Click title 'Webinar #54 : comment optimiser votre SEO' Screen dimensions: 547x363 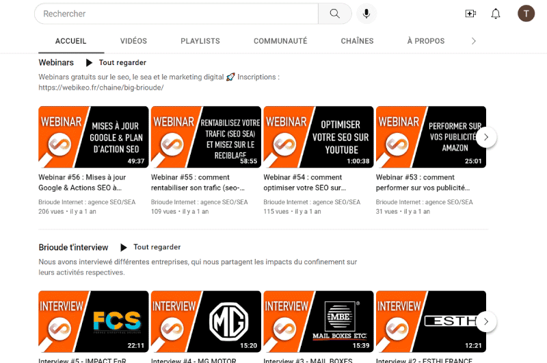[x=305, y=182]
